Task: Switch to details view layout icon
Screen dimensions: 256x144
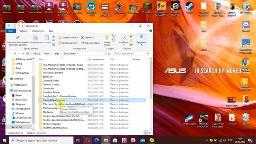Action: [x=146, y=133]
